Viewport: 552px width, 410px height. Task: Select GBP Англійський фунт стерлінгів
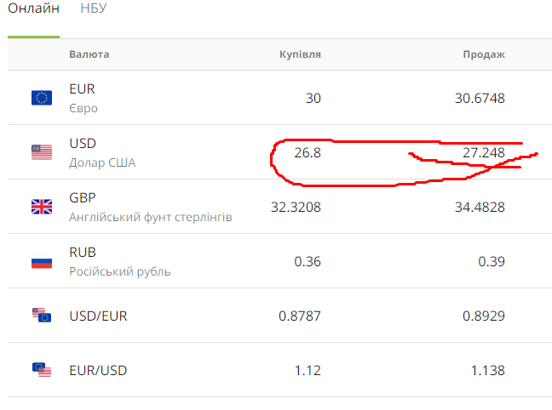point(151,208)
